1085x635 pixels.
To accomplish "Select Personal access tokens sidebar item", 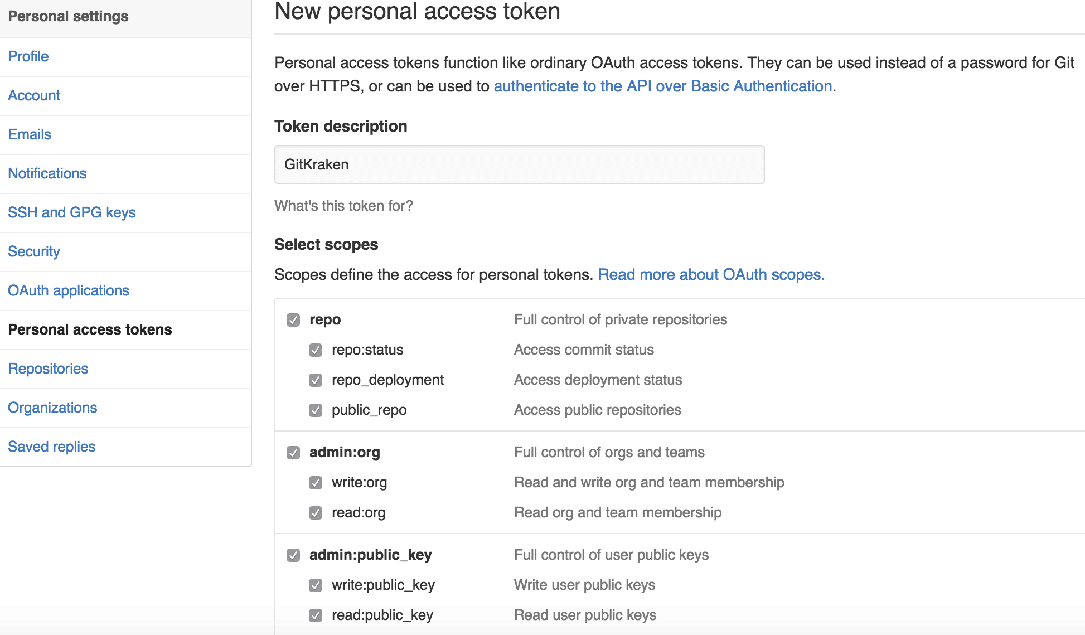I will [90, 329].
